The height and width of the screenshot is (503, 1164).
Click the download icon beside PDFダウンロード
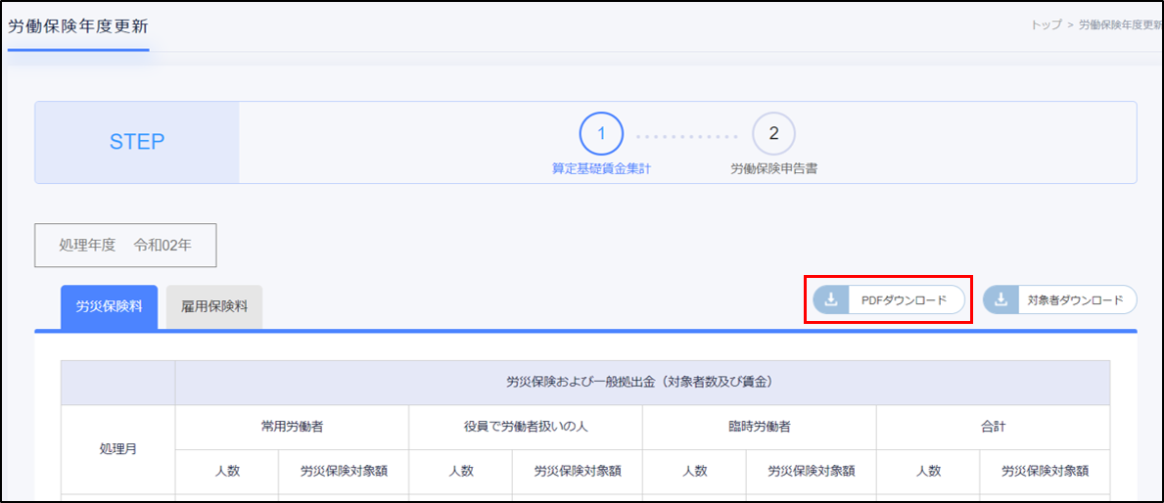tap(831, 300)
